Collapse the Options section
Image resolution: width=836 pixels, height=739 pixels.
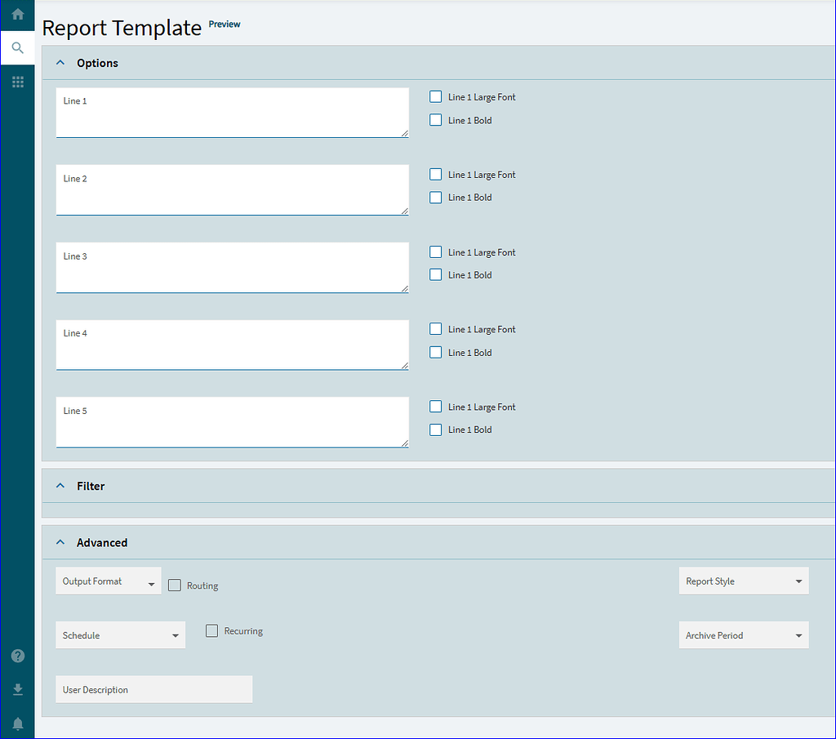pyautogui.click(x=60, y=61)
